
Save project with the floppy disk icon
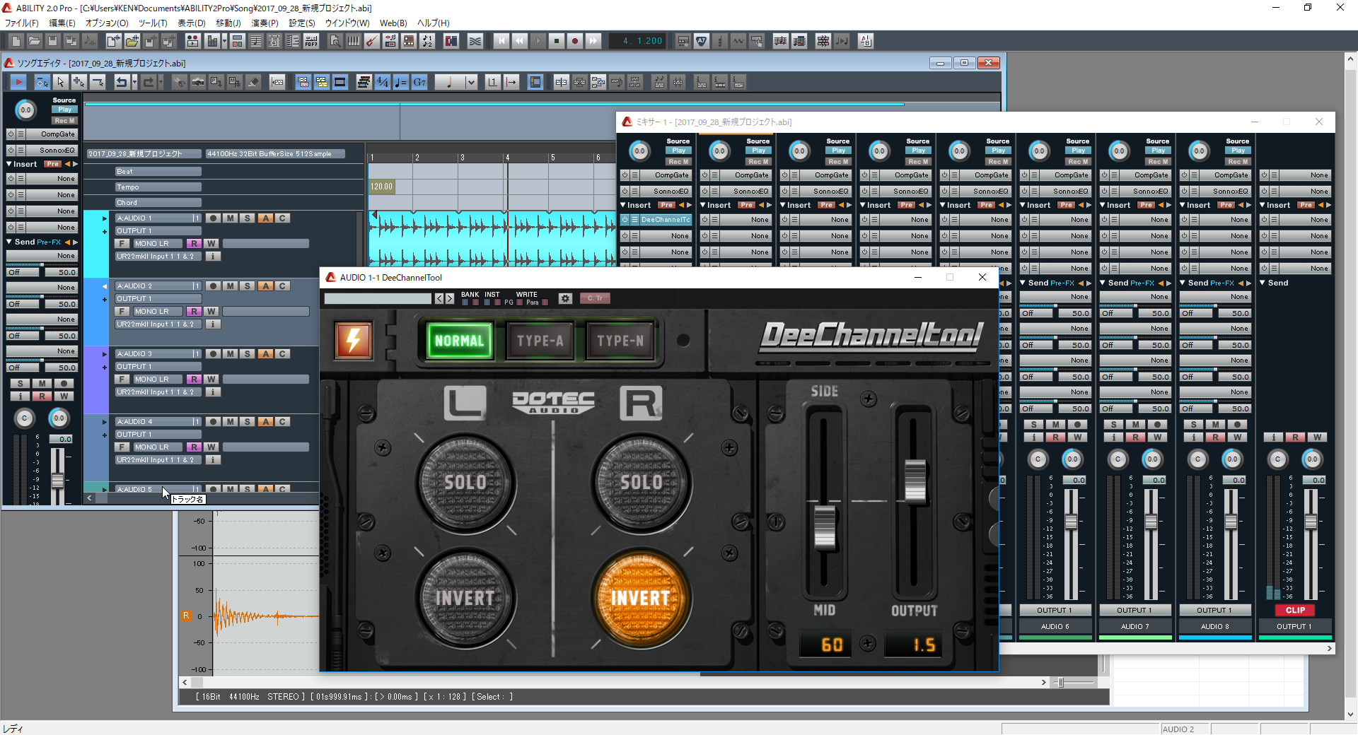[52, 41]
